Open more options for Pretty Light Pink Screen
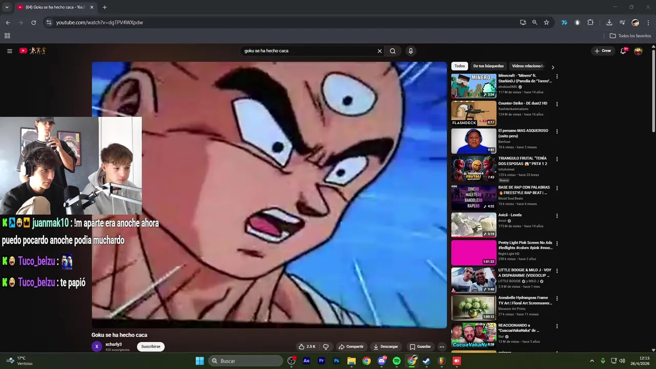Screen dimensions: 656x369 [x=557, y=243]
